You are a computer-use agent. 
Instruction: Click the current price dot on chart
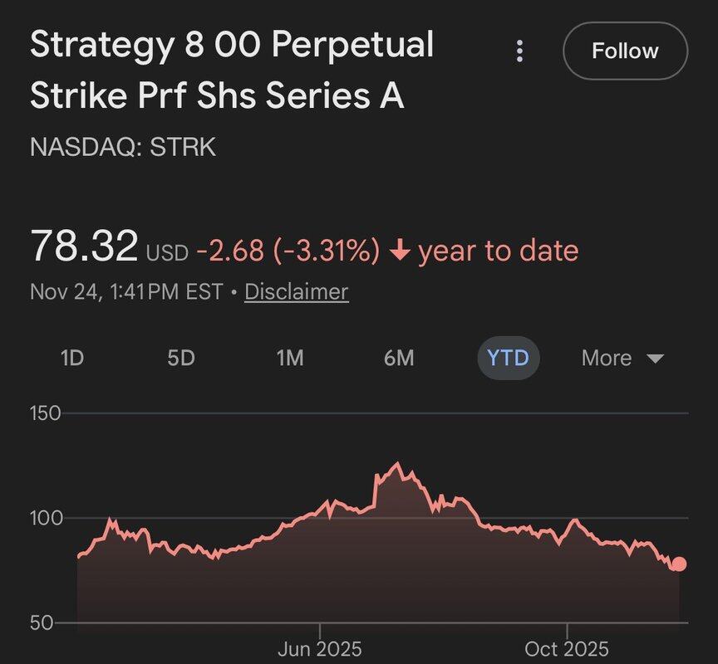[x=679, y=564]
